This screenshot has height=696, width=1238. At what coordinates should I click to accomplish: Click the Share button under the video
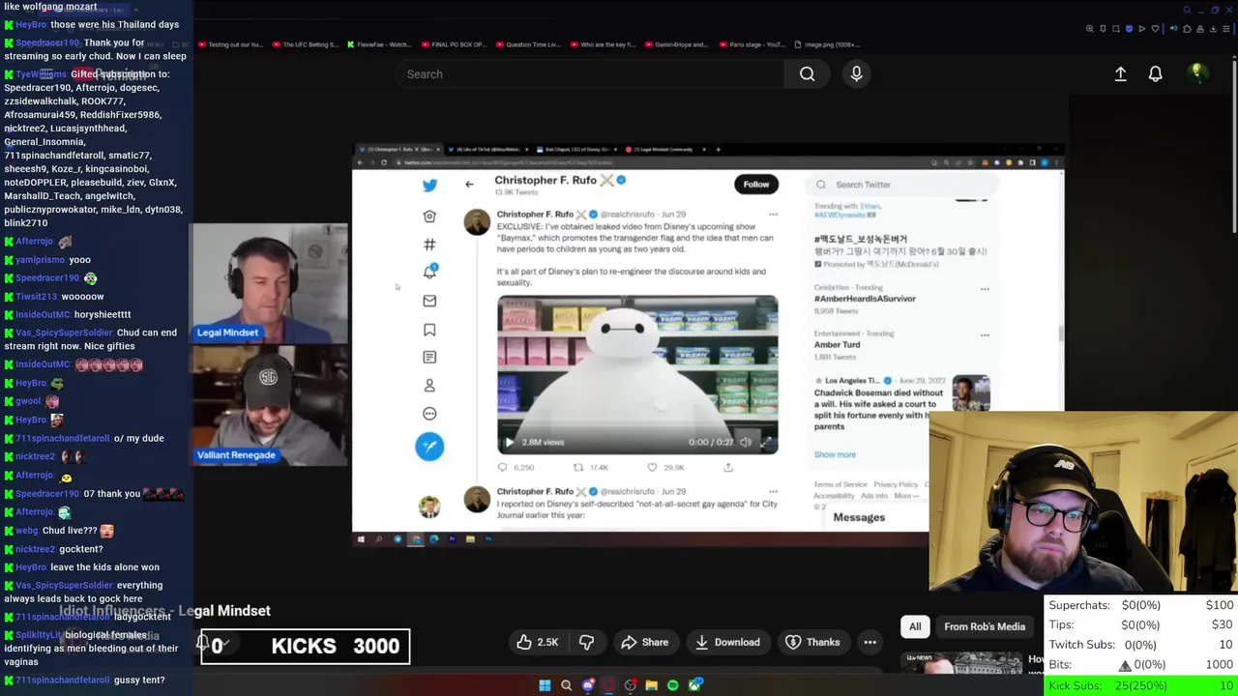[645, 642]
